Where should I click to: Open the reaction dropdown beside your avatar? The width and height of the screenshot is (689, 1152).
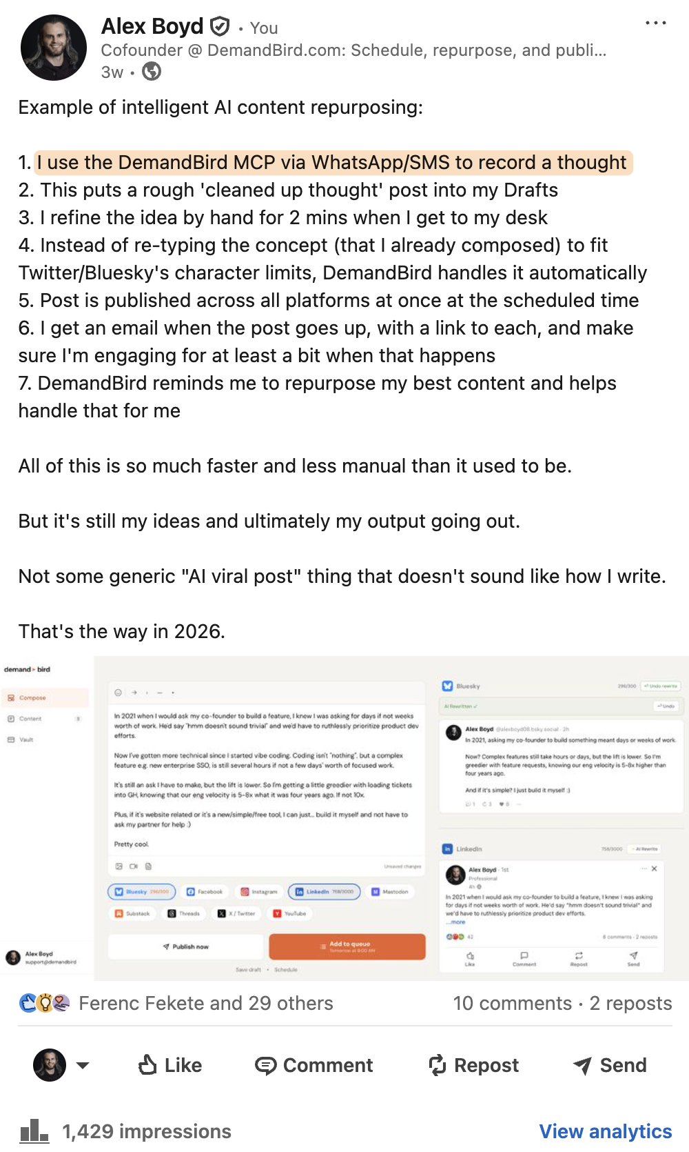point(83,1066)
